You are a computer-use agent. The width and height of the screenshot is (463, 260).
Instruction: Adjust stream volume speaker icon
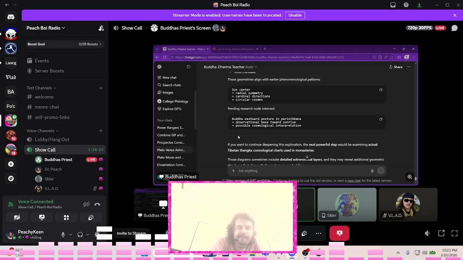pos(427,234)
